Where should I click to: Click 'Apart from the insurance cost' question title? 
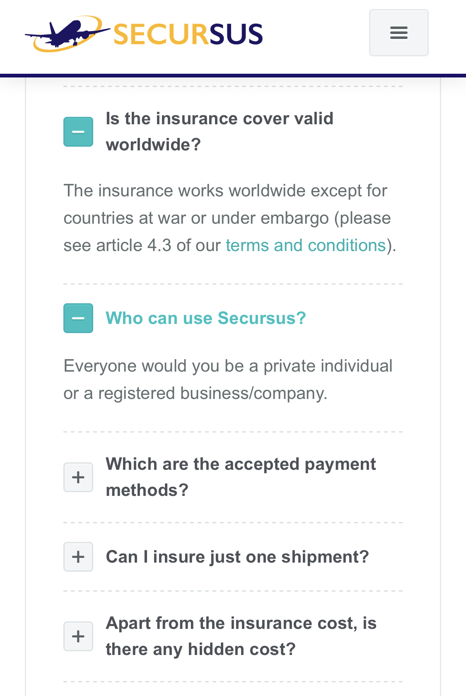[241, 636]
